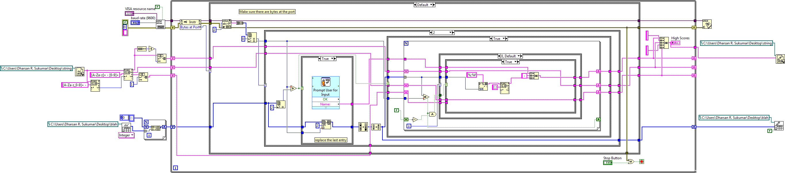Select Match Regular Expression beside [A-Za-z_0-9]+ -
The height and width of the screenshot is (173, 785).
(95, 86)
